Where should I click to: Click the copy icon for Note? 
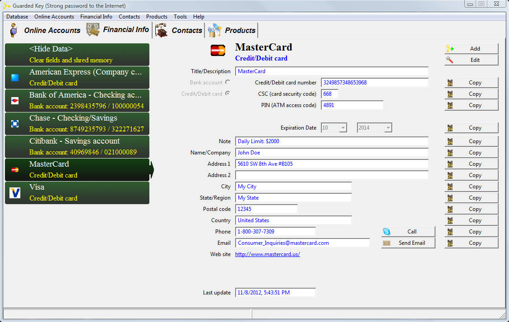pyautogui.click(x=450, y=141)
